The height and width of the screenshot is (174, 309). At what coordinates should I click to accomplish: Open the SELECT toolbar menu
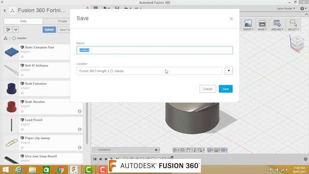click(293, 25)
